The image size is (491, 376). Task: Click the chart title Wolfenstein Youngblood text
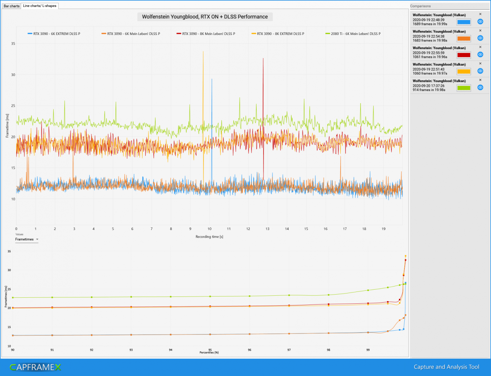pos(205,17)
